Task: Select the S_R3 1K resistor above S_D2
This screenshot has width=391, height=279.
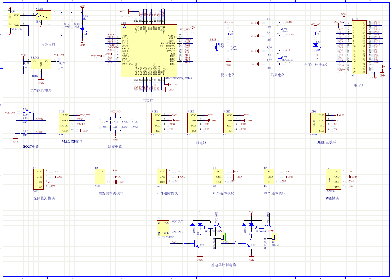Action: [316, 33]
